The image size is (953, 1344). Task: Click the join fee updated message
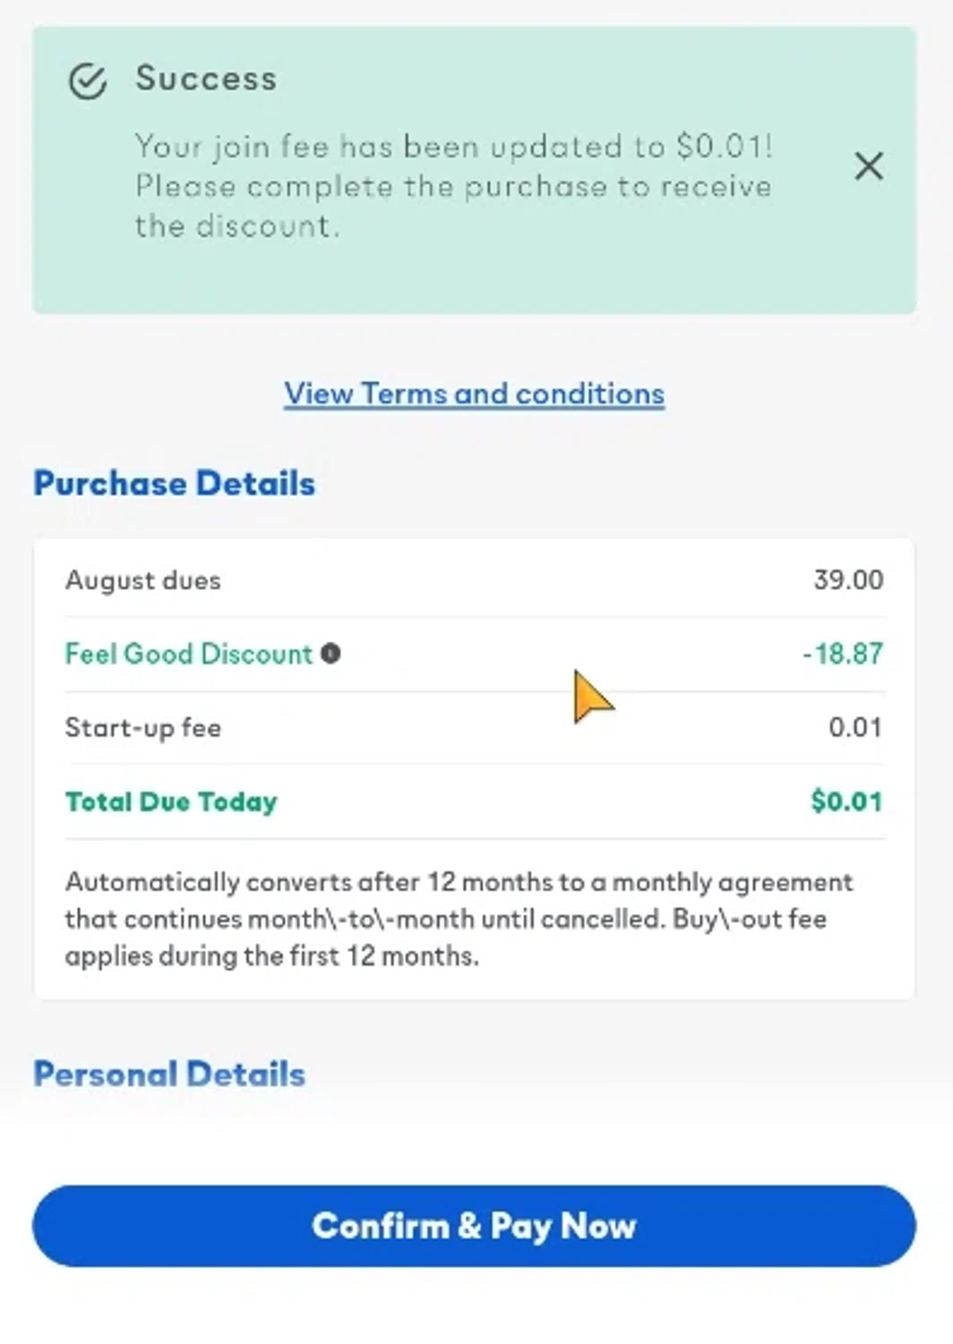(452, 146)
